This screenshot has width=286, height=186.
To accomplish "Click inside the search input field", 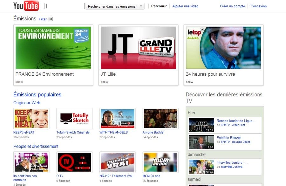I will coord(65,6).
